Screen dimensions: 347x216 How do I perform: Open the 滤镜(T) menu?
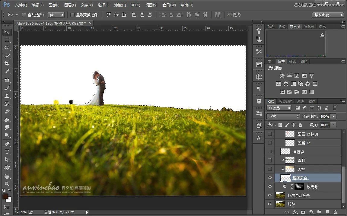coord(120,5)
